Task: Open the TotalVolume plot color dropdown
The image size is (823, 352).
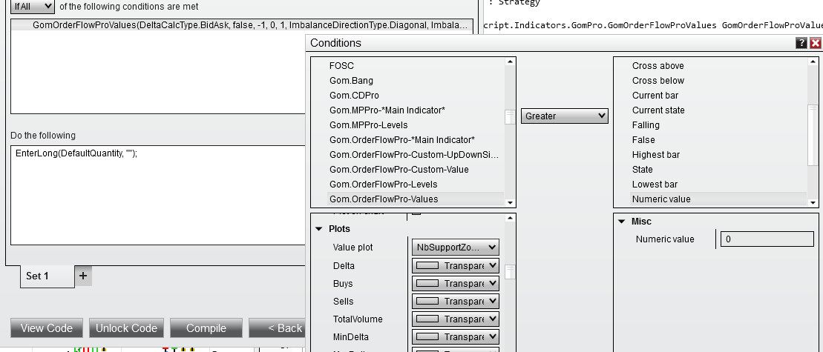Action: (x=456, y=319)
